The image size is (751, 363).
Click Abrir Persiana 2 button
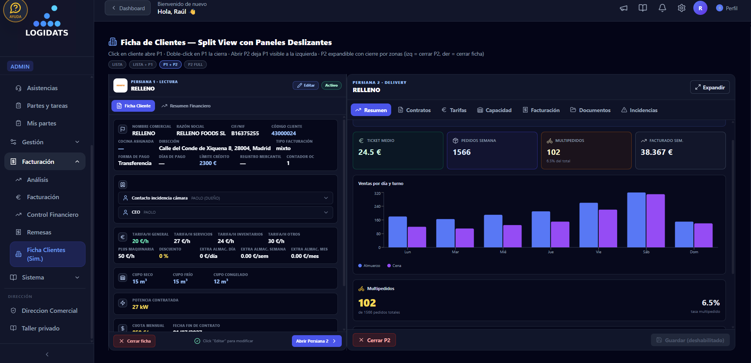click(x=317, y=341)
